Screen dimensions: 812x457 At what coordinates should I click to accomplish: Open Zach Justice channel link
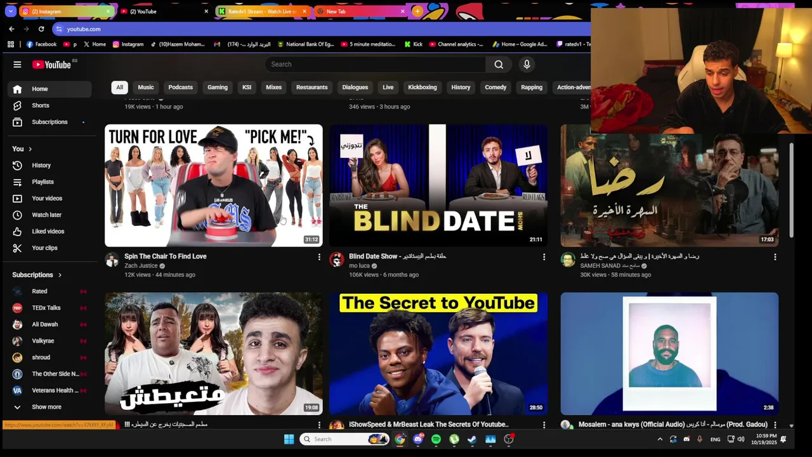tap(141, 266)
